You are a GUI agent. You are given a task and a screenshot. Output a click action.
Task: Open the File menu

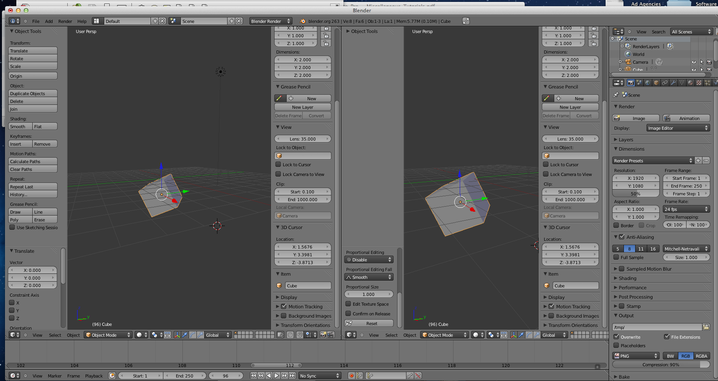[x=36, y=21]
